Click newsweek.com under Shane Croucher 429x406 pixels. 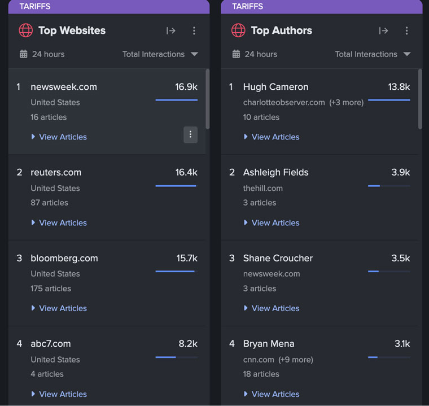pyautogui.click(x=272, y=274)
